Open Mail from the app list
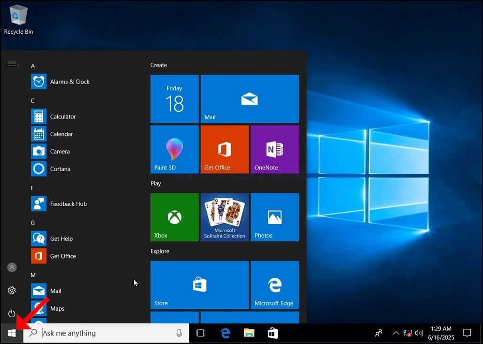Screen dimensions: 483x344 (x=46, y=291)
